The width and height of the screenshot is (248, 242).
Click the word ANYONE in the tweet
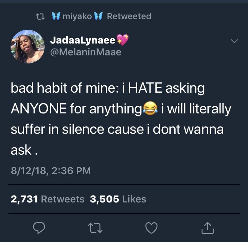pyautogui.click(x=39, y=108)
